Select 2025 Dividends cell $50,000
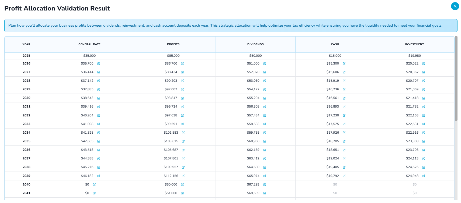This screenshot has width=461, height=203. click(255, 56)
